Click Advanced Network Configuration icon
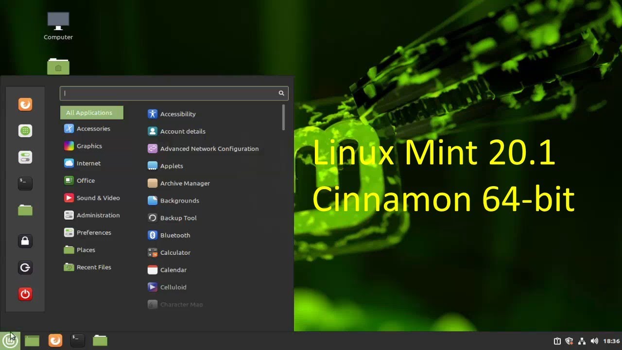 (153, 149)
